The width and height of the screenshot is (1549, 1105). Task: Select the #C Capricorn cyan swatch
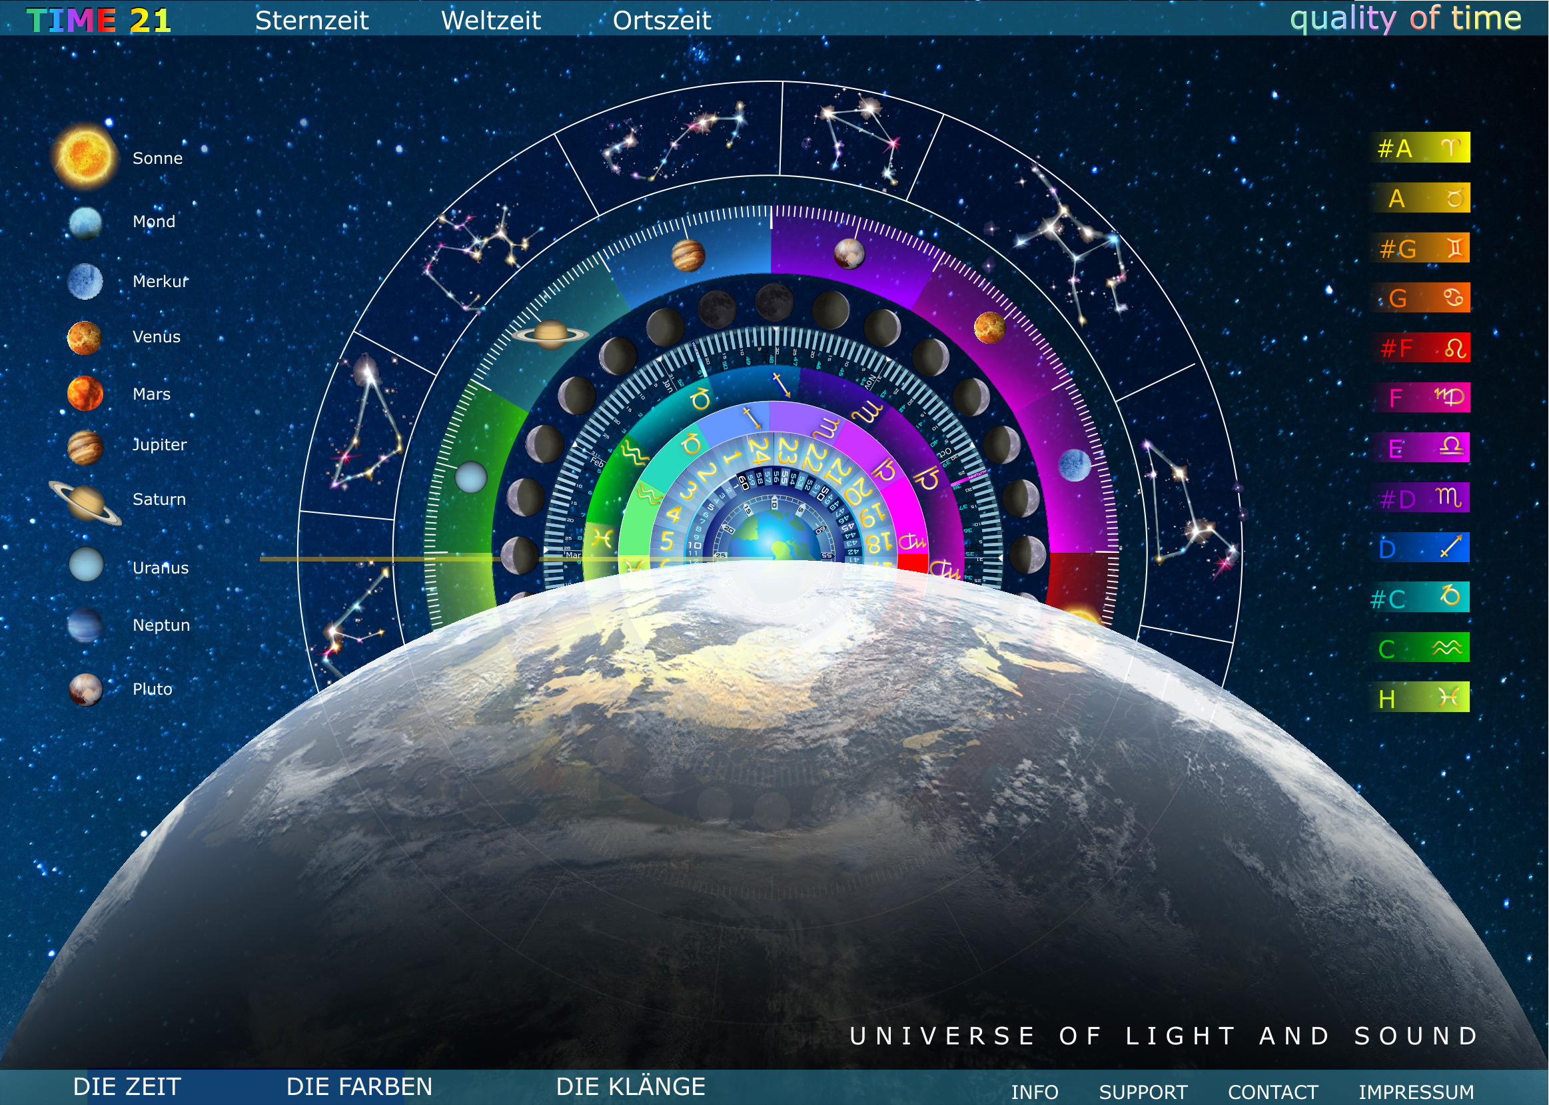point(1420,597)
